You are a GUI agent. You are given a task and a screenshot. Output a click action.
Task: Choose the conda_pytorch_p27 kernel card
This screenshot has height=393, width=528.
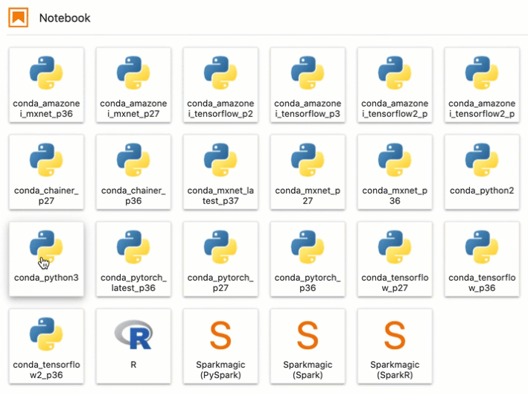tap(220, 259)
